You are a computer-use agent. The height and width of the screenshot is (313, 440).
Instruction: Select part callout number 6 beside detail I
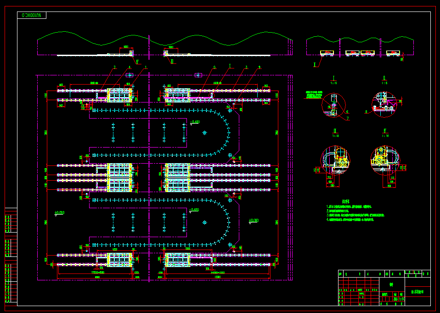(x=347, y=112)
